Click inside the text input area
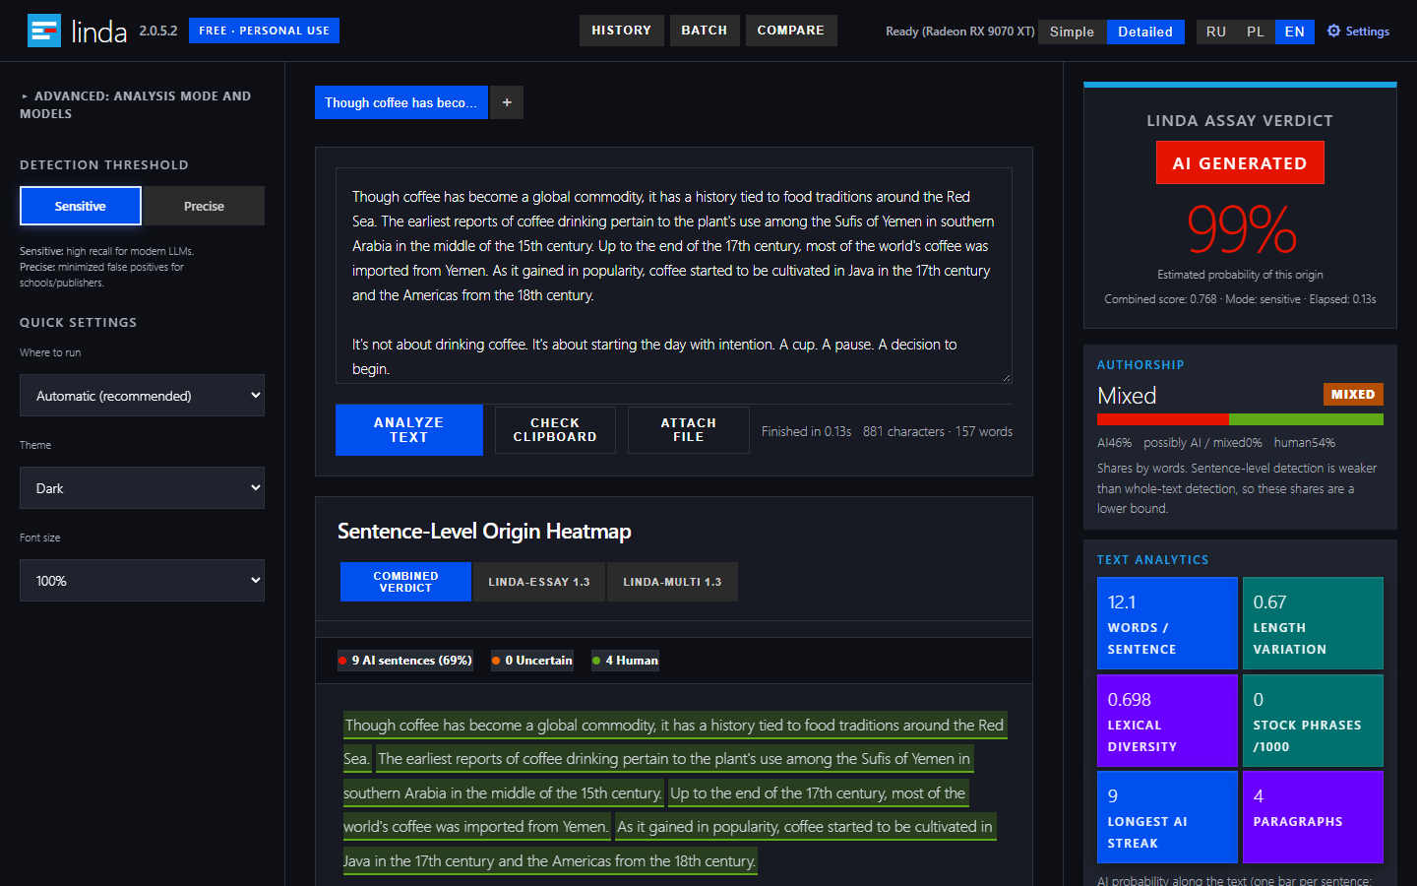This screenshot has height=886, width=1417. [674, 276]
